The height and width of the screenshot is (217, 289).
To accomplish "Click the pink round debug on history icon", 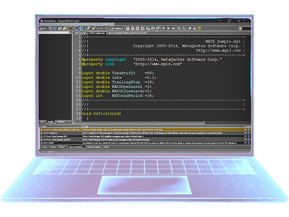I will coord(132,29).
